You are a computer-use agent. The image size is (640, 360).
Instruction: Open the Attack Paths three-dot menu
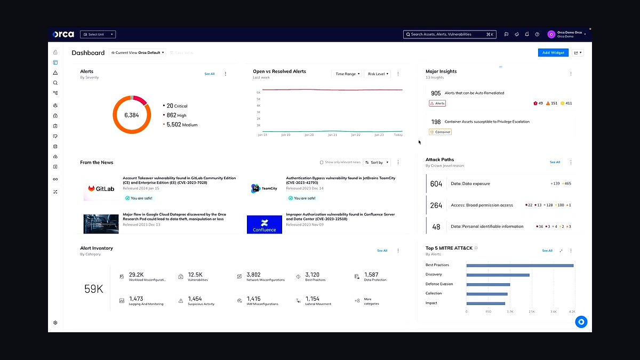tap(571, 162)
